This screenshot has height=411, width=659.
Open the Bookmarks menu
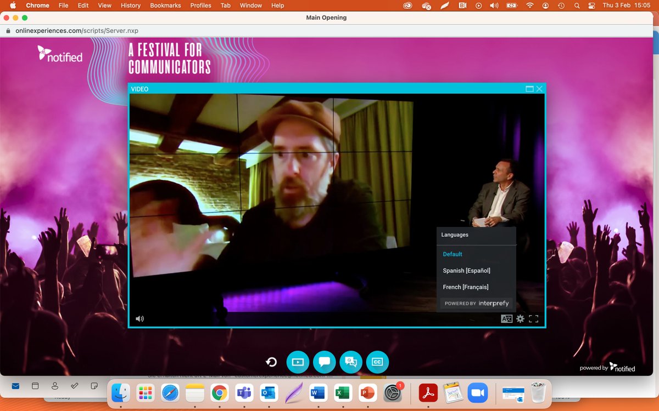(165, 5)
